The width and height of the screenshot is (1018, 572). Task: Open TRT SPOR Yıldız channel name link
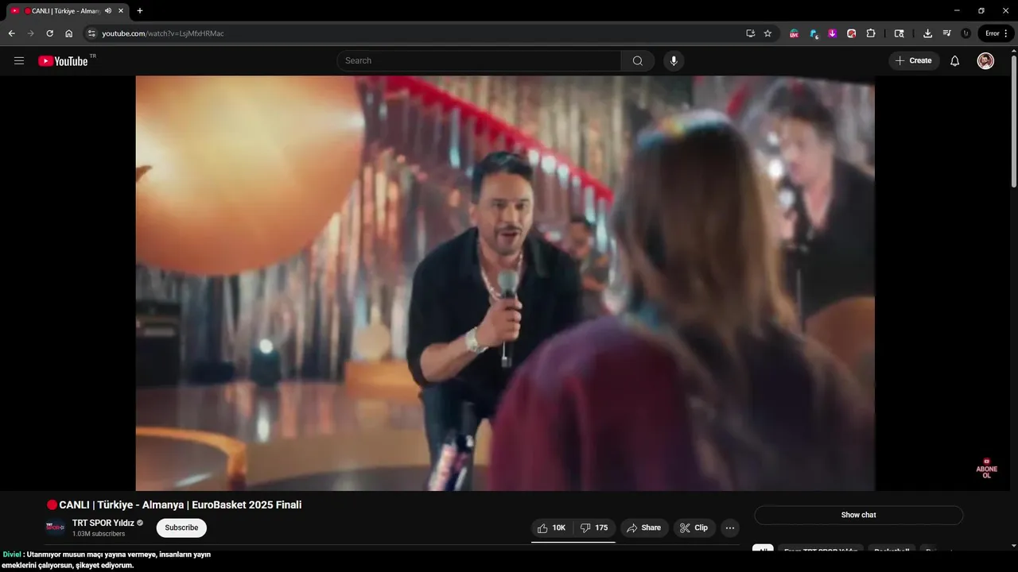(x=103, y=523)
